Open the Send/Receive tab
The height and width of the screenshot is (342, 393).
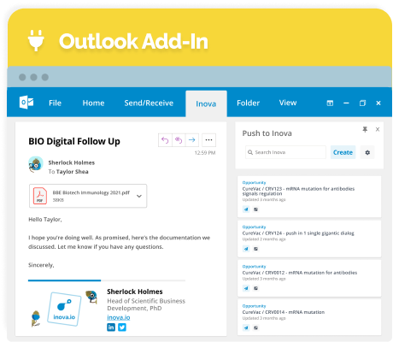149,103
